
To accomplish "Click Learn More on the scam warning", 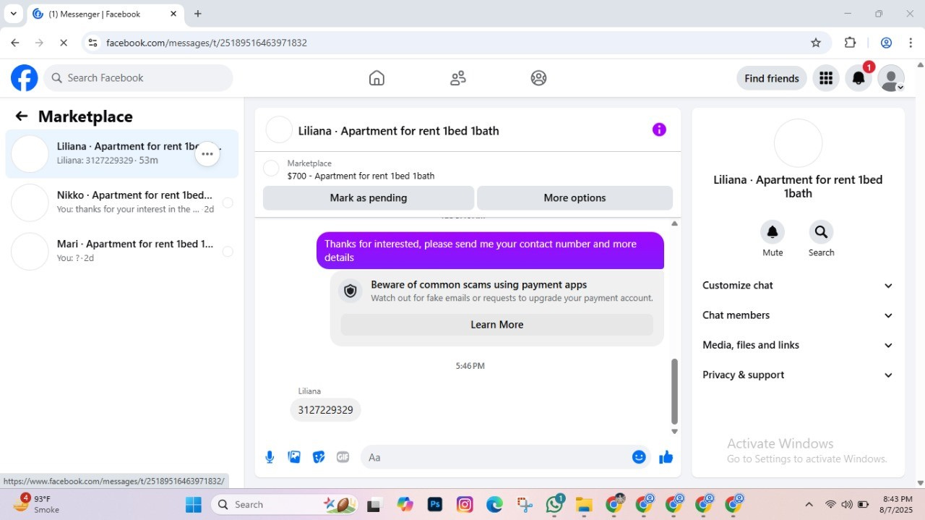I will (x=497, y=325).
